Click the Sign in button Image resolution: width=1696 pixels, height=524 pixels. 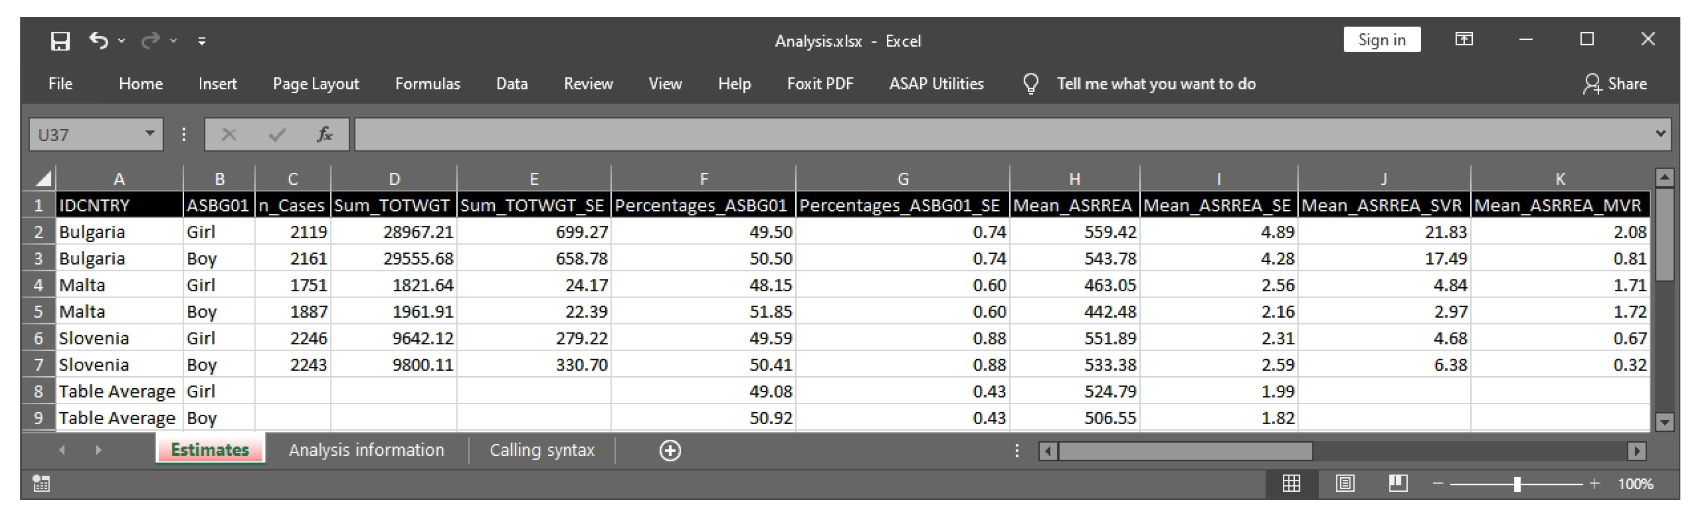(1381, 40)
